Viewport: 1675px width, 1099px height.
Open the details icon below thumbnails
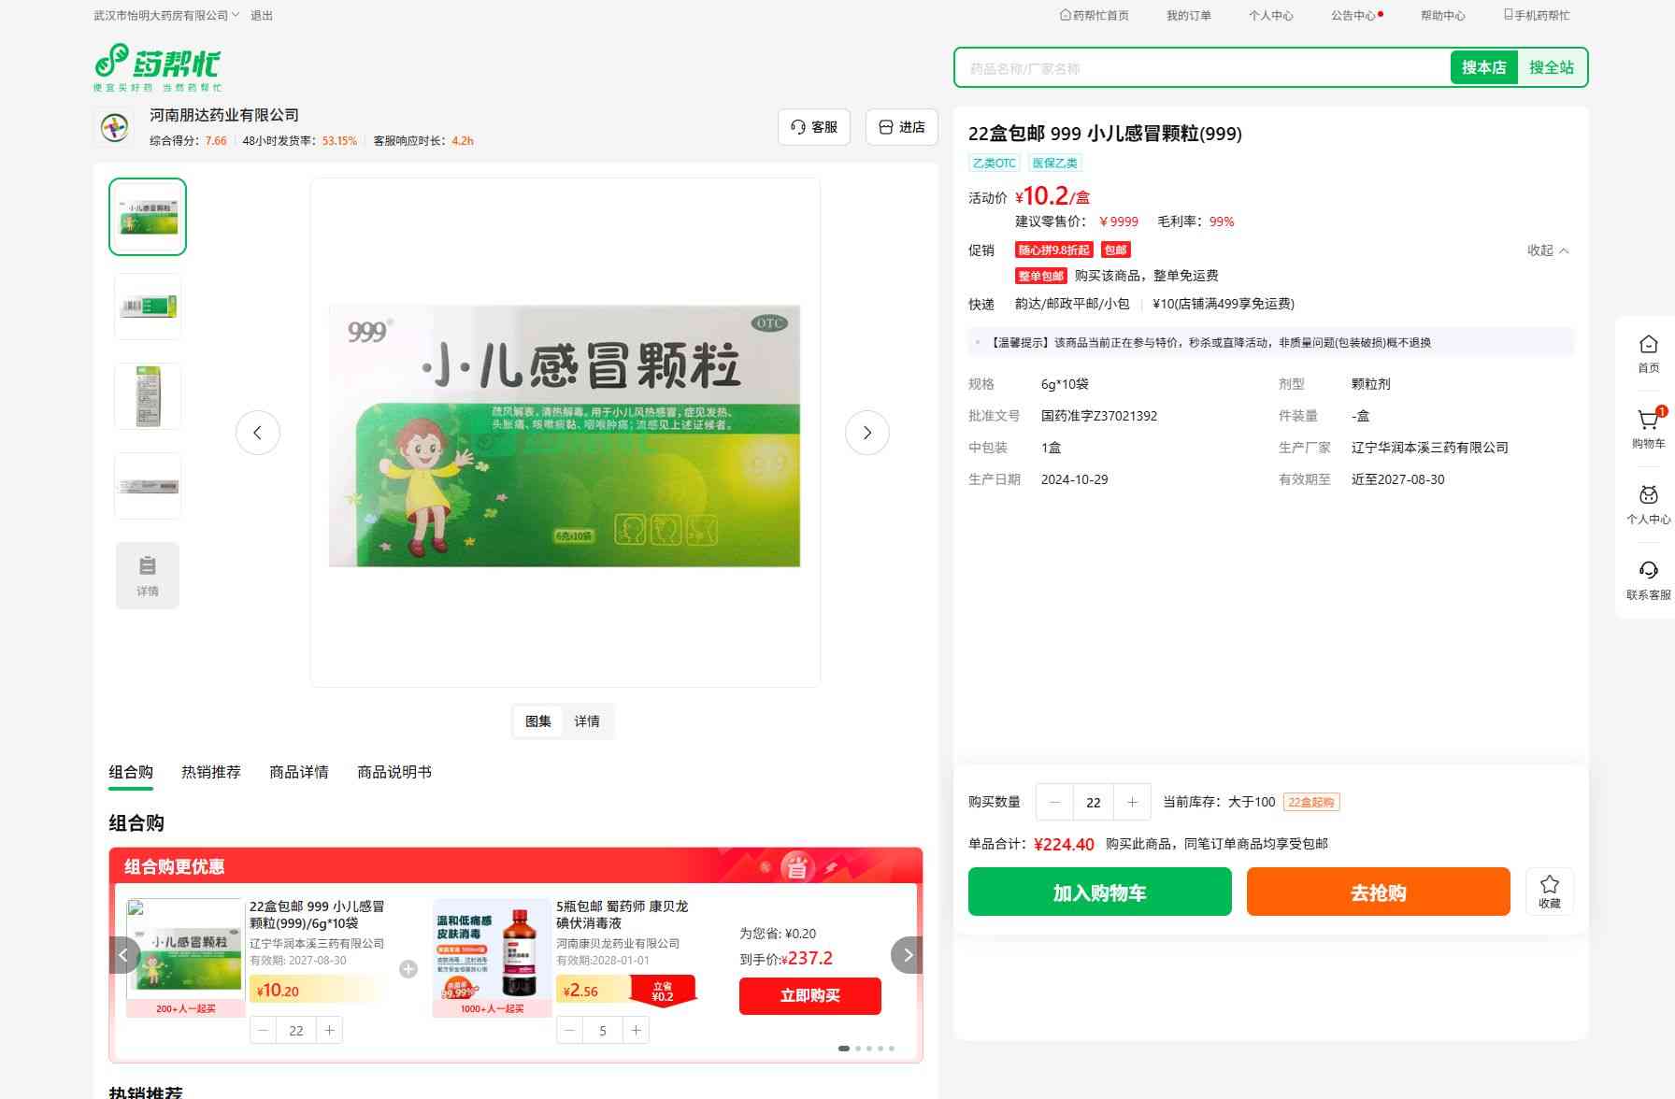coord(148,576)
